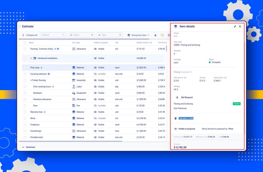
Task: Click the Dan Parkinson name
Action: click(180, 108)
